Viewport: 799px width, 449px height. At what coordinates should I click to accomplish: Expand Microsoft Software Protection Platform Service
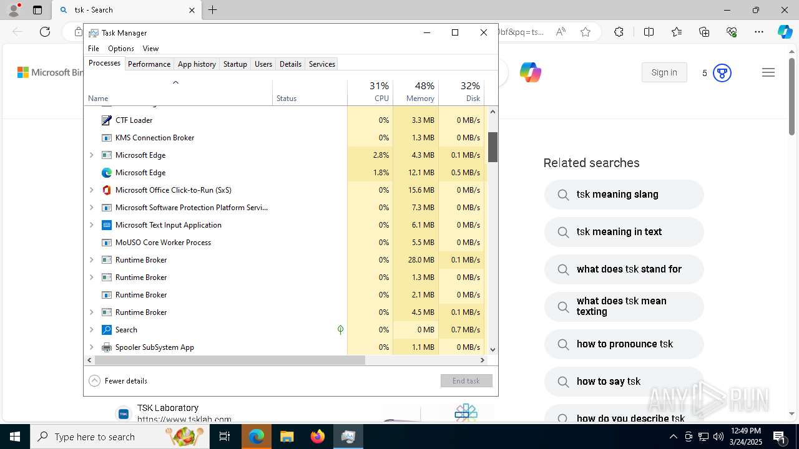(92, 207)
